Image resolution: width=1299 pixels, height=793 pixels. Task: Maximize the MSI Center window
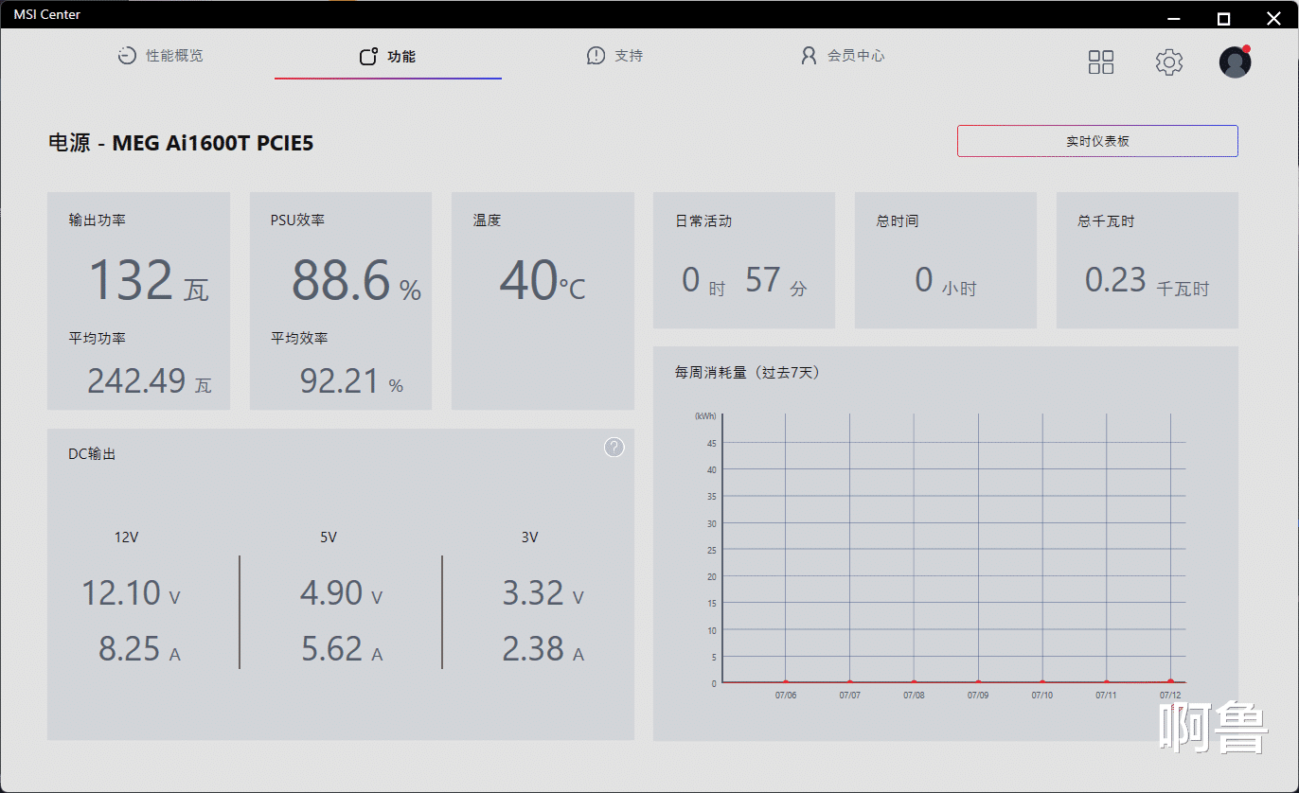(1223, 18)
